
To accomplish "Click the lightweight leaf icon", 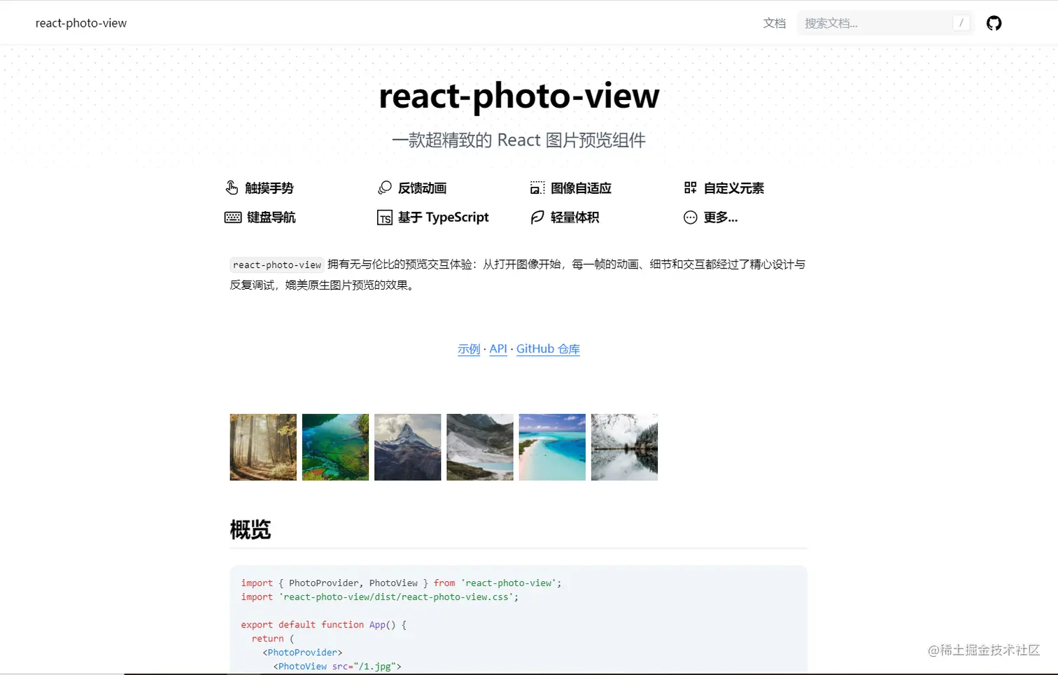I will coord(537,218).
